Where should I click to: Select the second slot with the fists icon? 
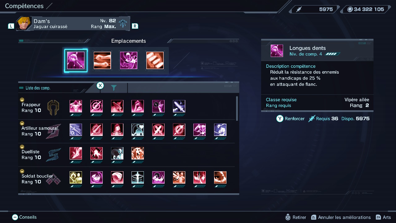click(x=102, y=60)
